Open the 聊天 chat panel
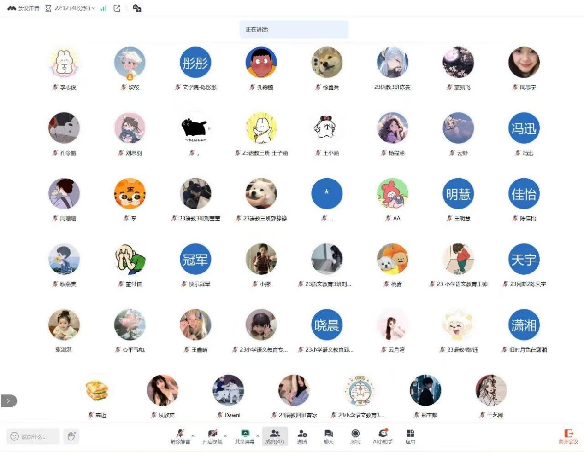 click(328, 436)
